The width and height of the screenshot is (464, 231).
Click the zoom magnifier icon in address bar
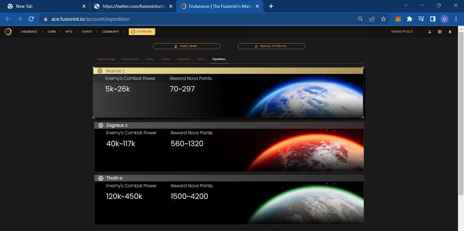pos(360,19)
